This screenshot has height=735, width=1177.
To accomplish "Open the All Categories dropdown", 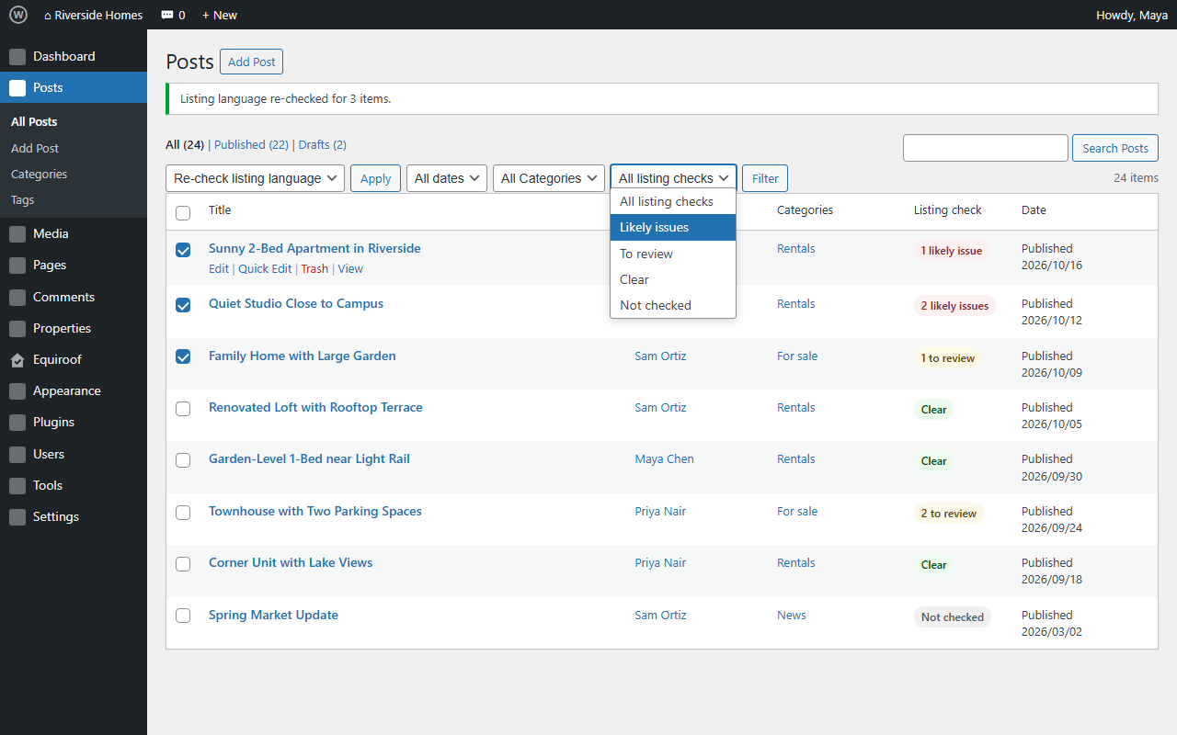I will (549, 178).
